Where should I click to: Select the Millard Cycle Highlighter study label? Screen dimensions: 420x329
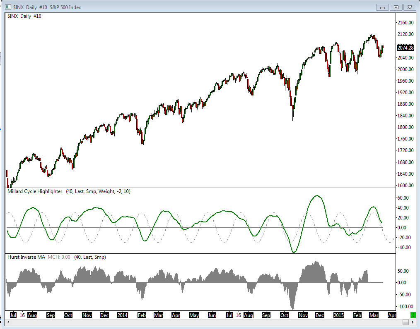(35, 191)
